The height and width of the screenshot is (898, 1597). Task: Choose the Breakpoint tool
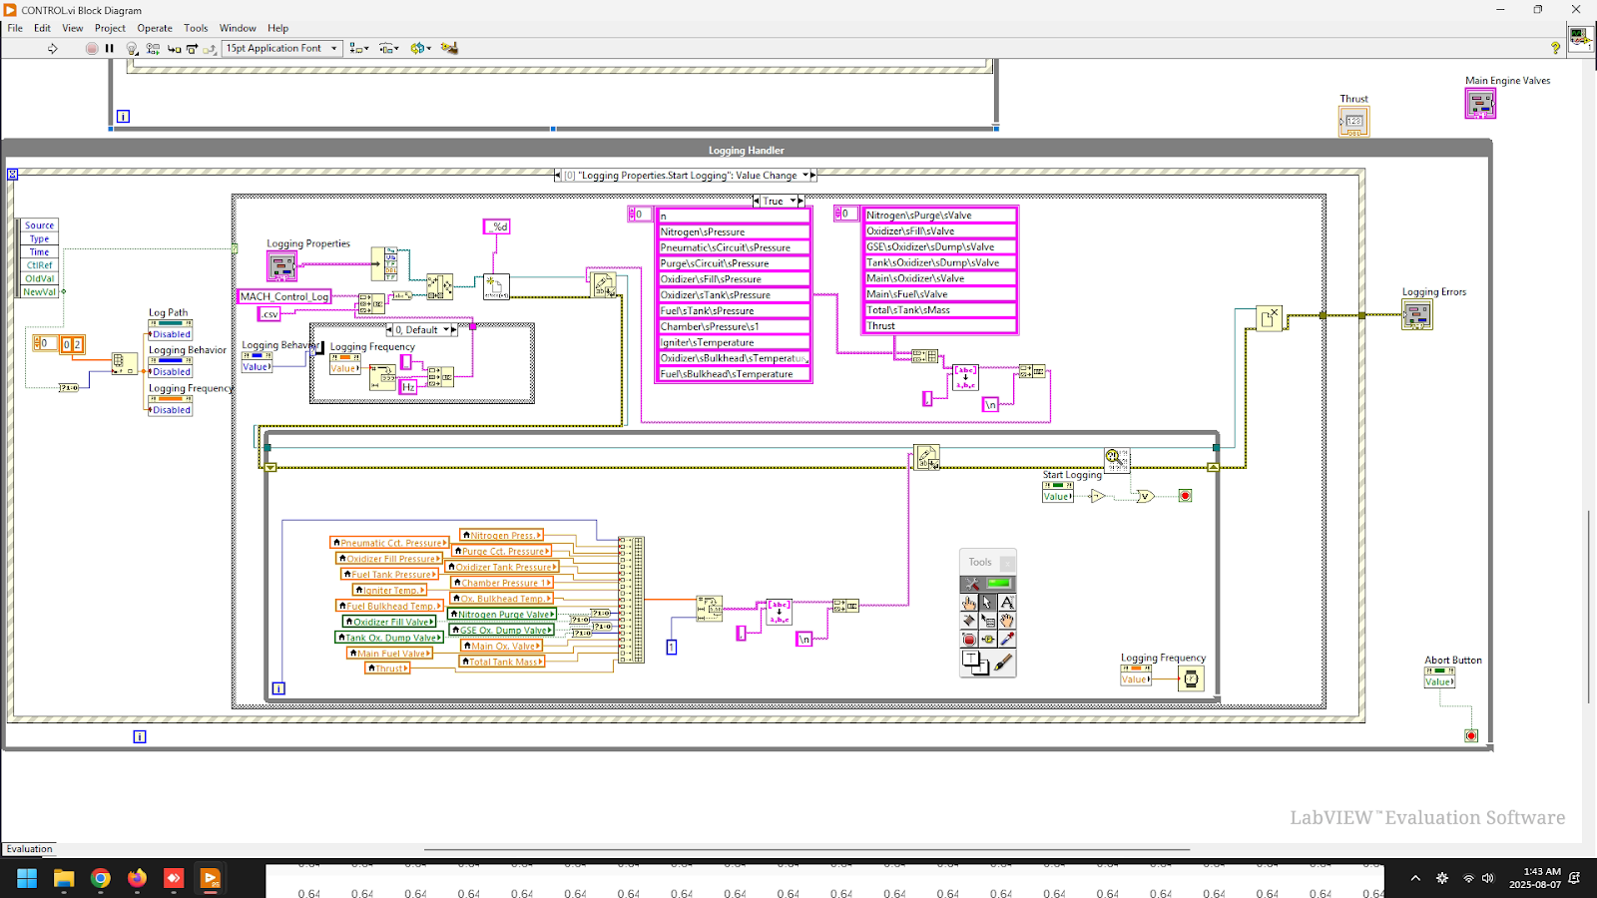(x=968, y=639)
